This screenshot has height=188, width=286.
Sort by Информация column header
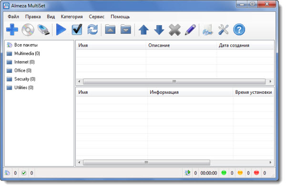point(190,92)
